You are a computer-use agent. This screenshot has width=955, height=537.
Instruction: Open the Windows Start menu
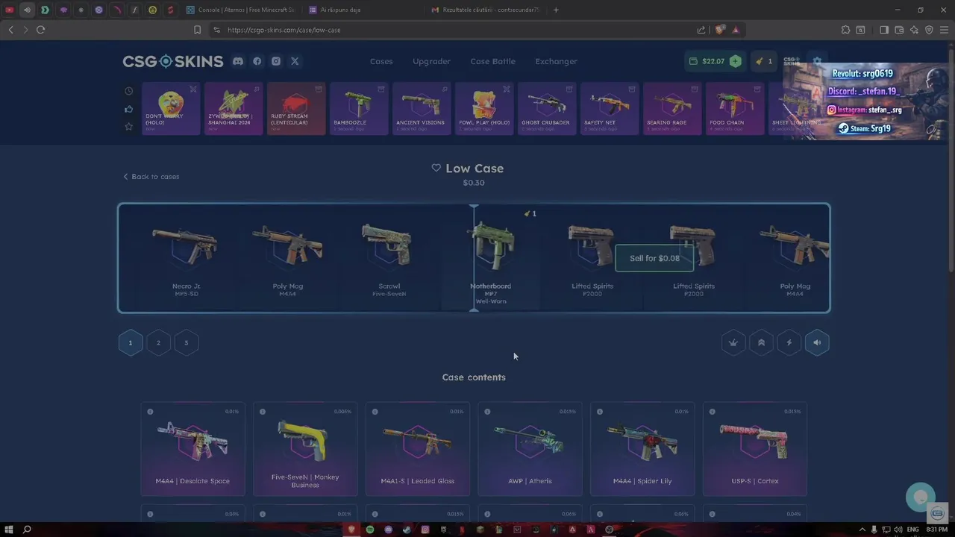tap(9, 530)
